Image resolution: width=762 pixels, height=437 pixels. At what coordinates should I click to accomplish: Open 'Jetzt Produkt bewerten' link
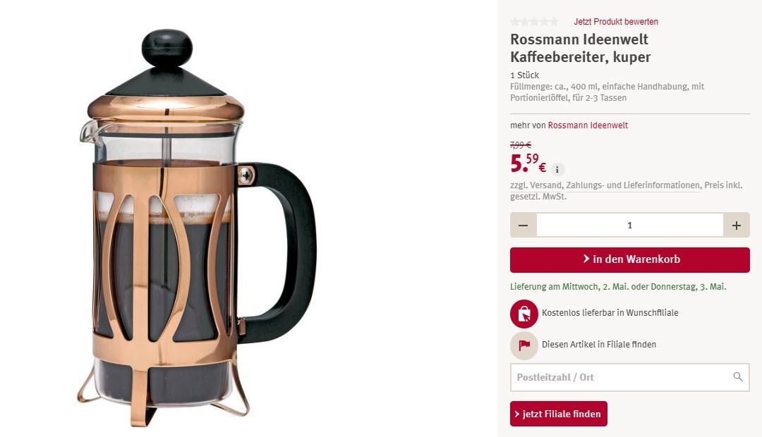(616, 21)
